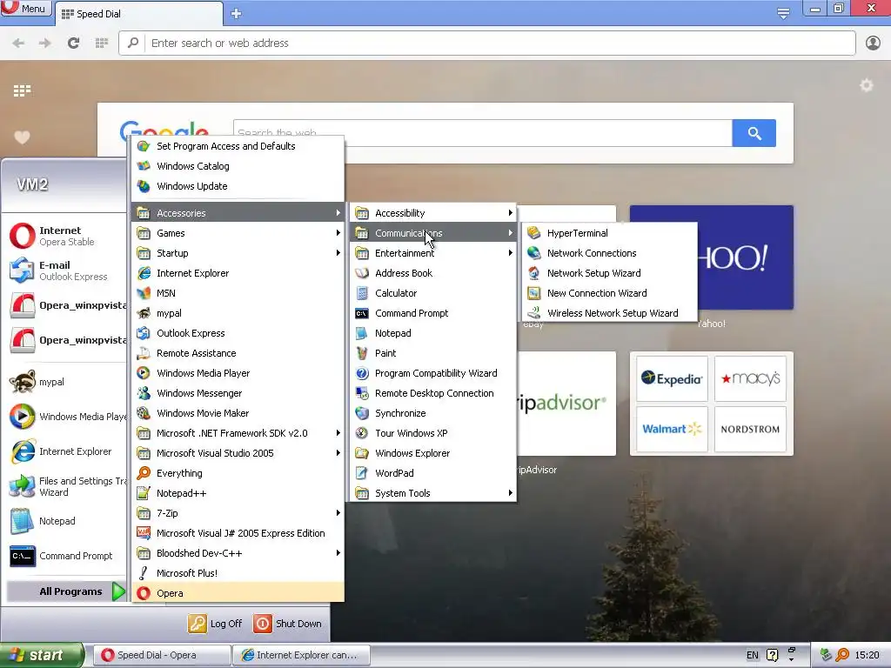Click the Command Prompt icon in Accessories menu
This screenshot has height=668, width=891.
click(362, 313)
